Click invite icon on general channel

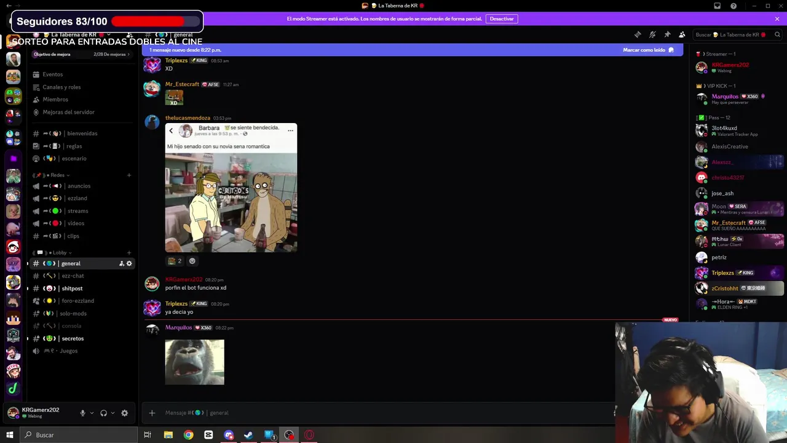coord(121,263)
